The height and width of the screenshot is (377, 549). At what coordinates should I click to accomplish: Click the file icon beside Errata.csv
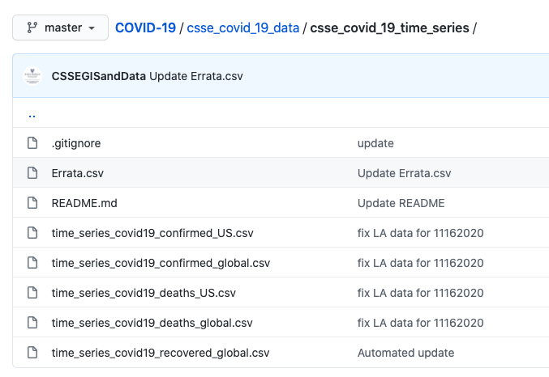32,172
